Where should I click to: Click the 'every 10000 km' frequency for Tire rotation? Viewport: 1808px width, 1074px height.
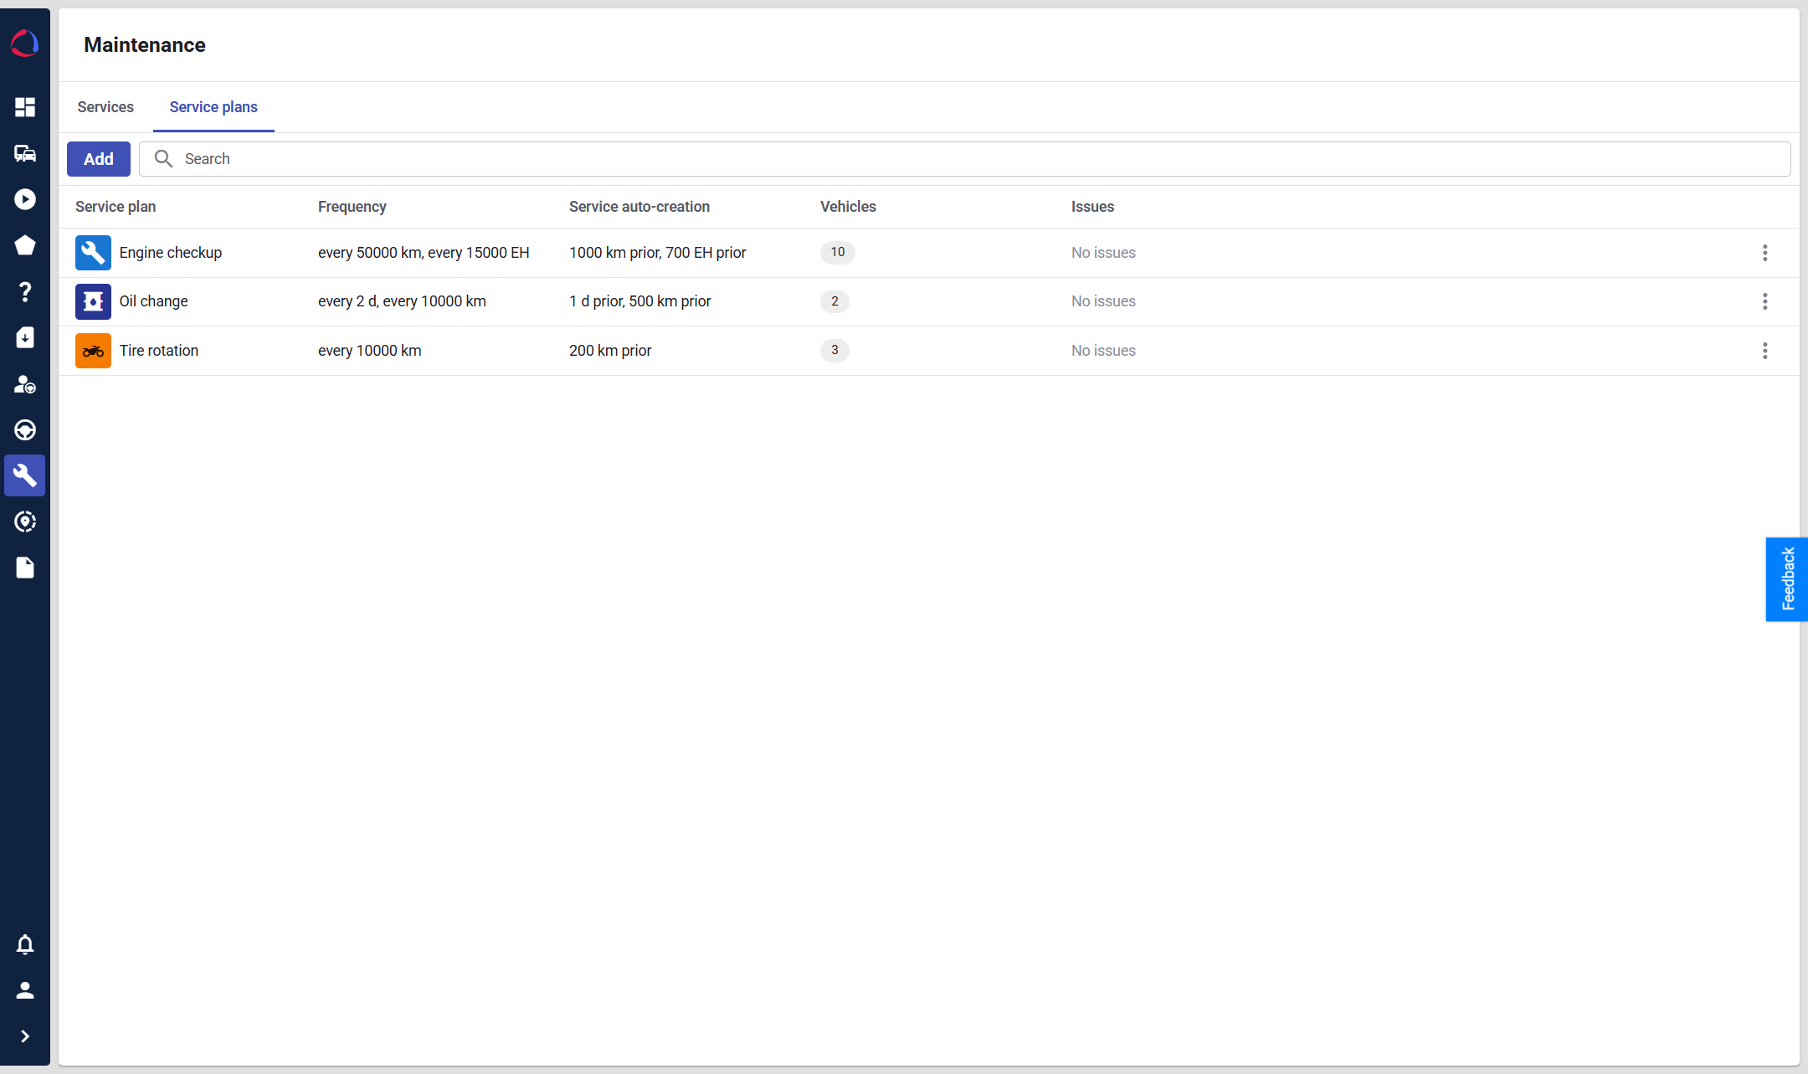(x=370, y=351)
